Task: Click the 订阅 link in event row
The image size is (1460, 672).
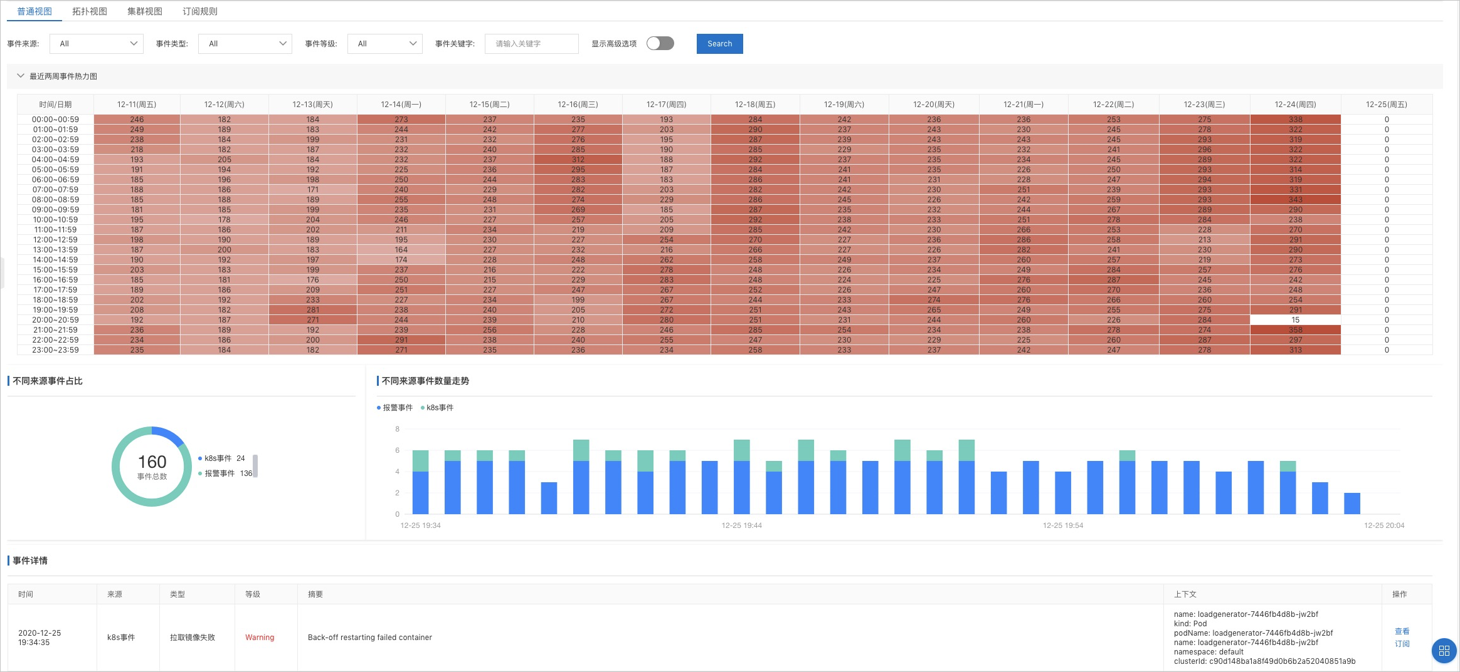Action: coord(1402,644)
